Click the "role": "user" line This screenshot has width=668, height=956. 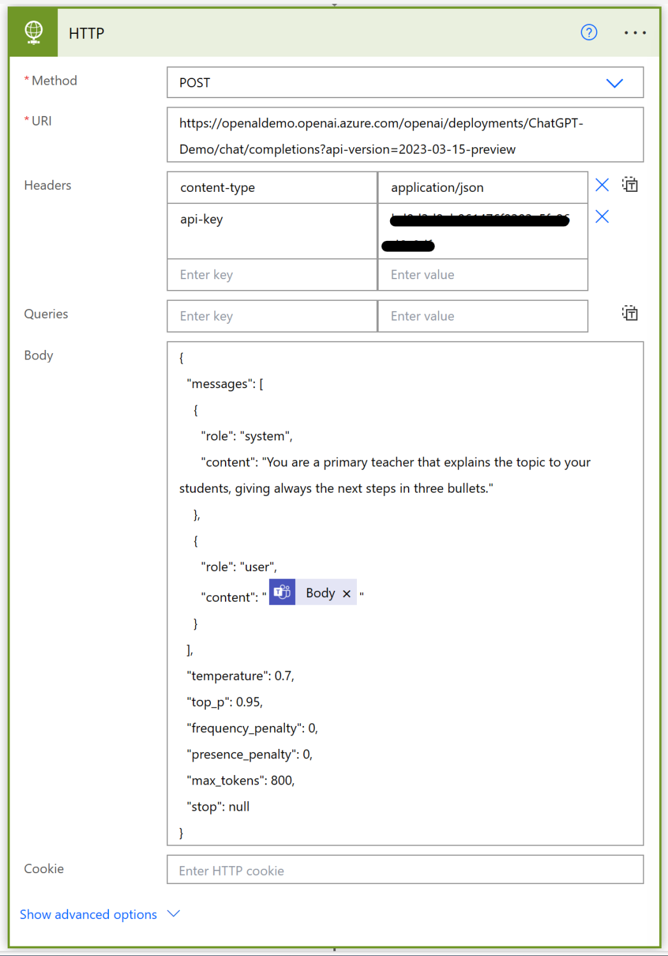[239, 567]
